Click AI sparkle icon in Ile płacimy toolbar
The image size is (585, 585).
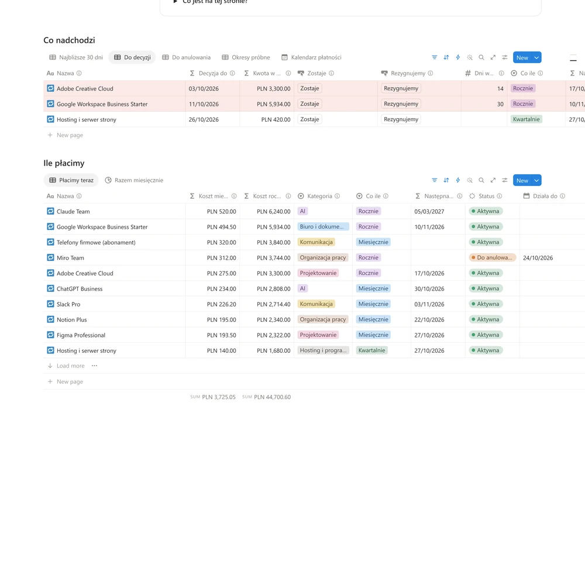click(x=470, y=180)
